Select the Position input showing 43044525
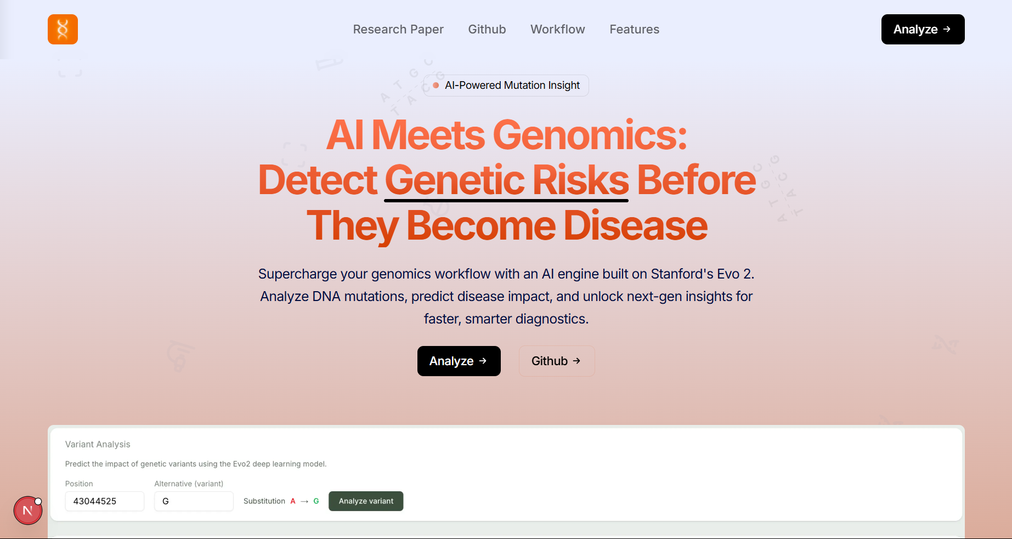1012x539 pixels. [x=104, y=501]
